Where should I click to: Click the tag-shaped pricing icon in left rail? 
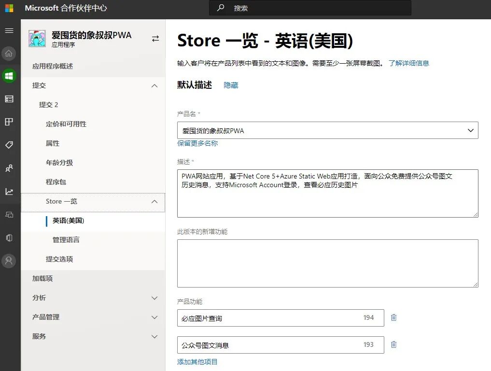(x=9, y=145)
